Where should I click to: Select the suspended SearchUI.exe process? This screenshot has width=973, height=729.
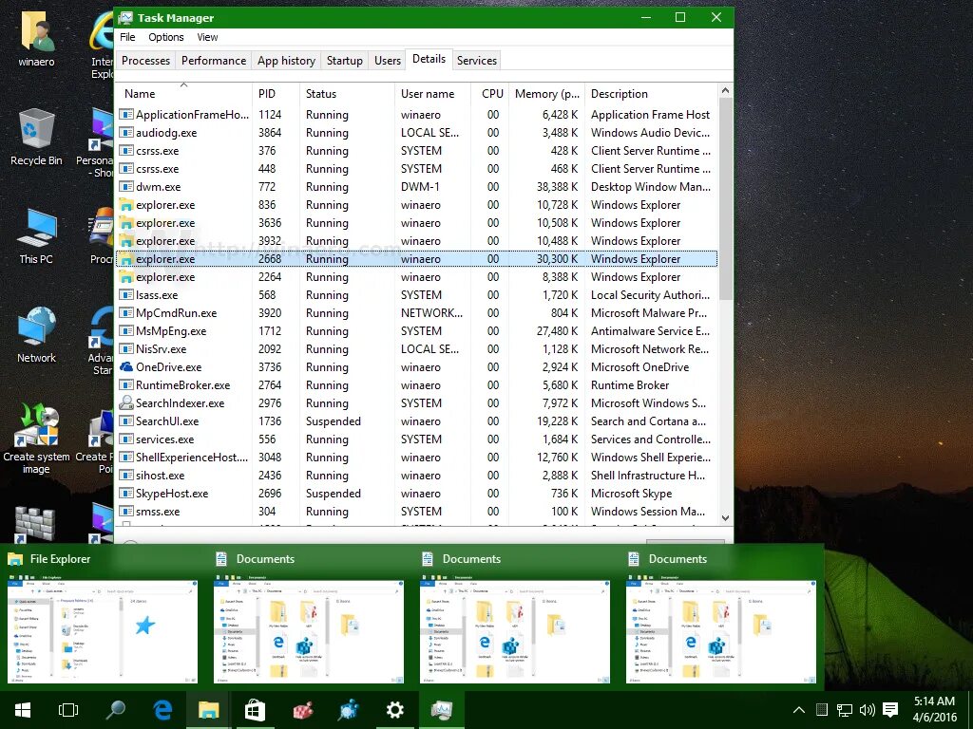coord(416,421)
